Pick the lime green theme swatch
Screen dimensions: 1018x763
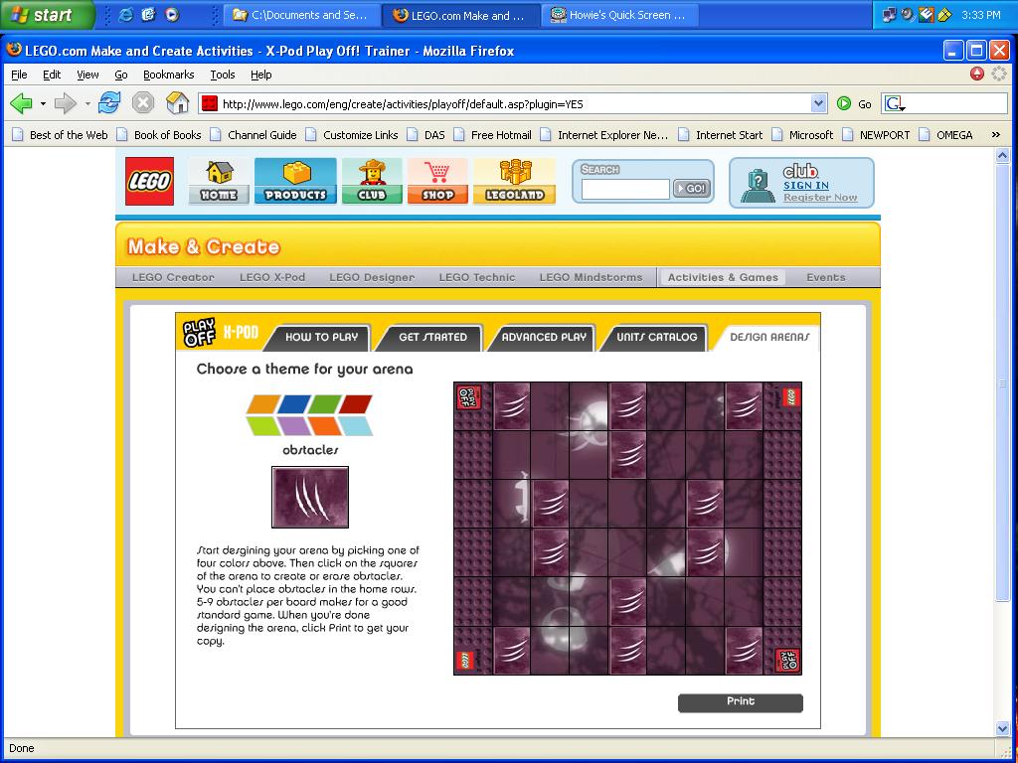click(x=264, y=425)
